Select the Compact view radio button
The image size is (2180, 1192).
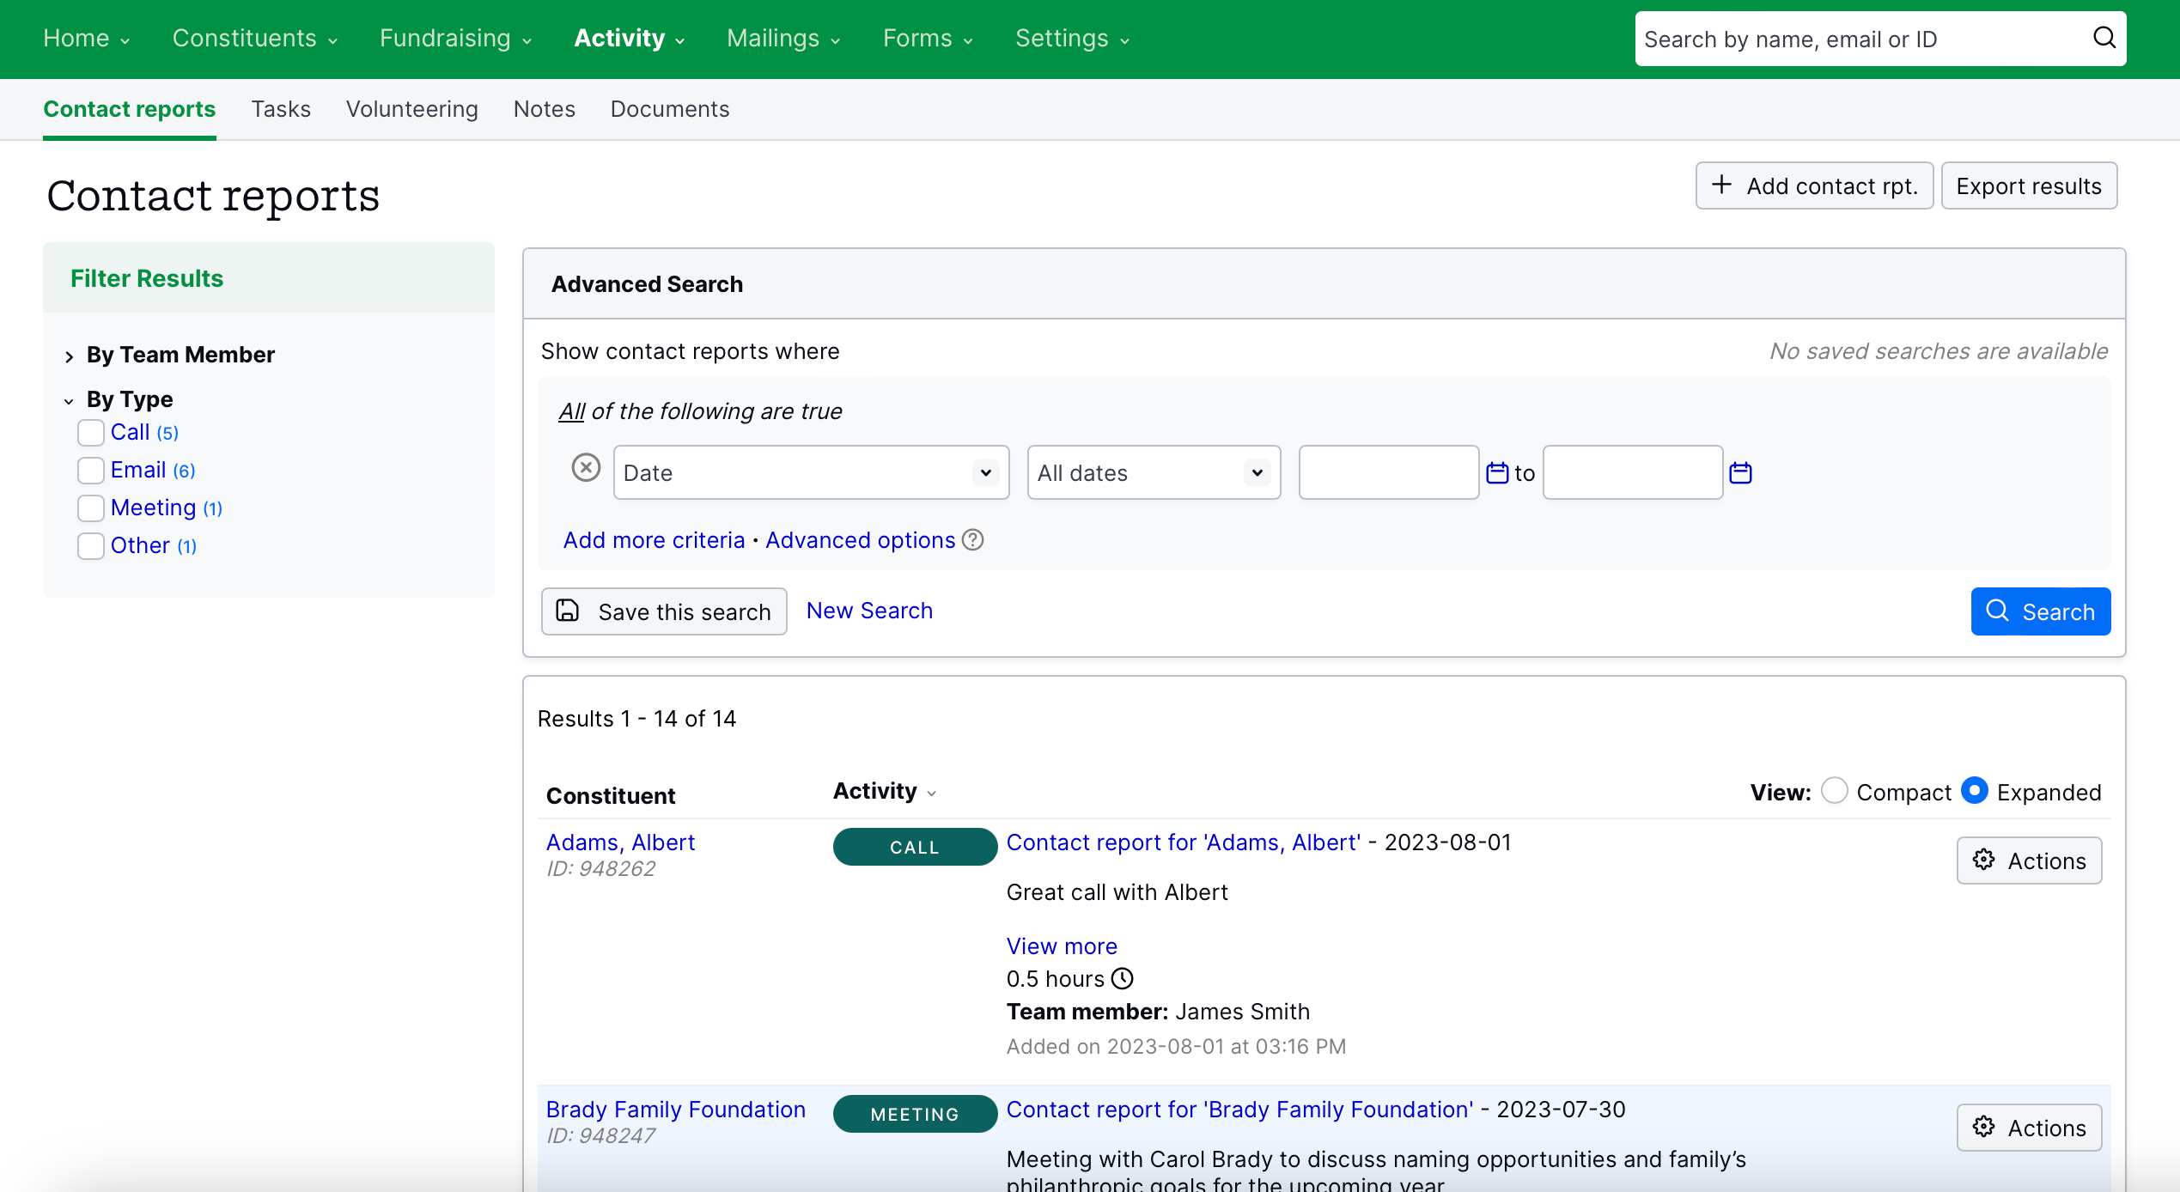click(1834, 790)
